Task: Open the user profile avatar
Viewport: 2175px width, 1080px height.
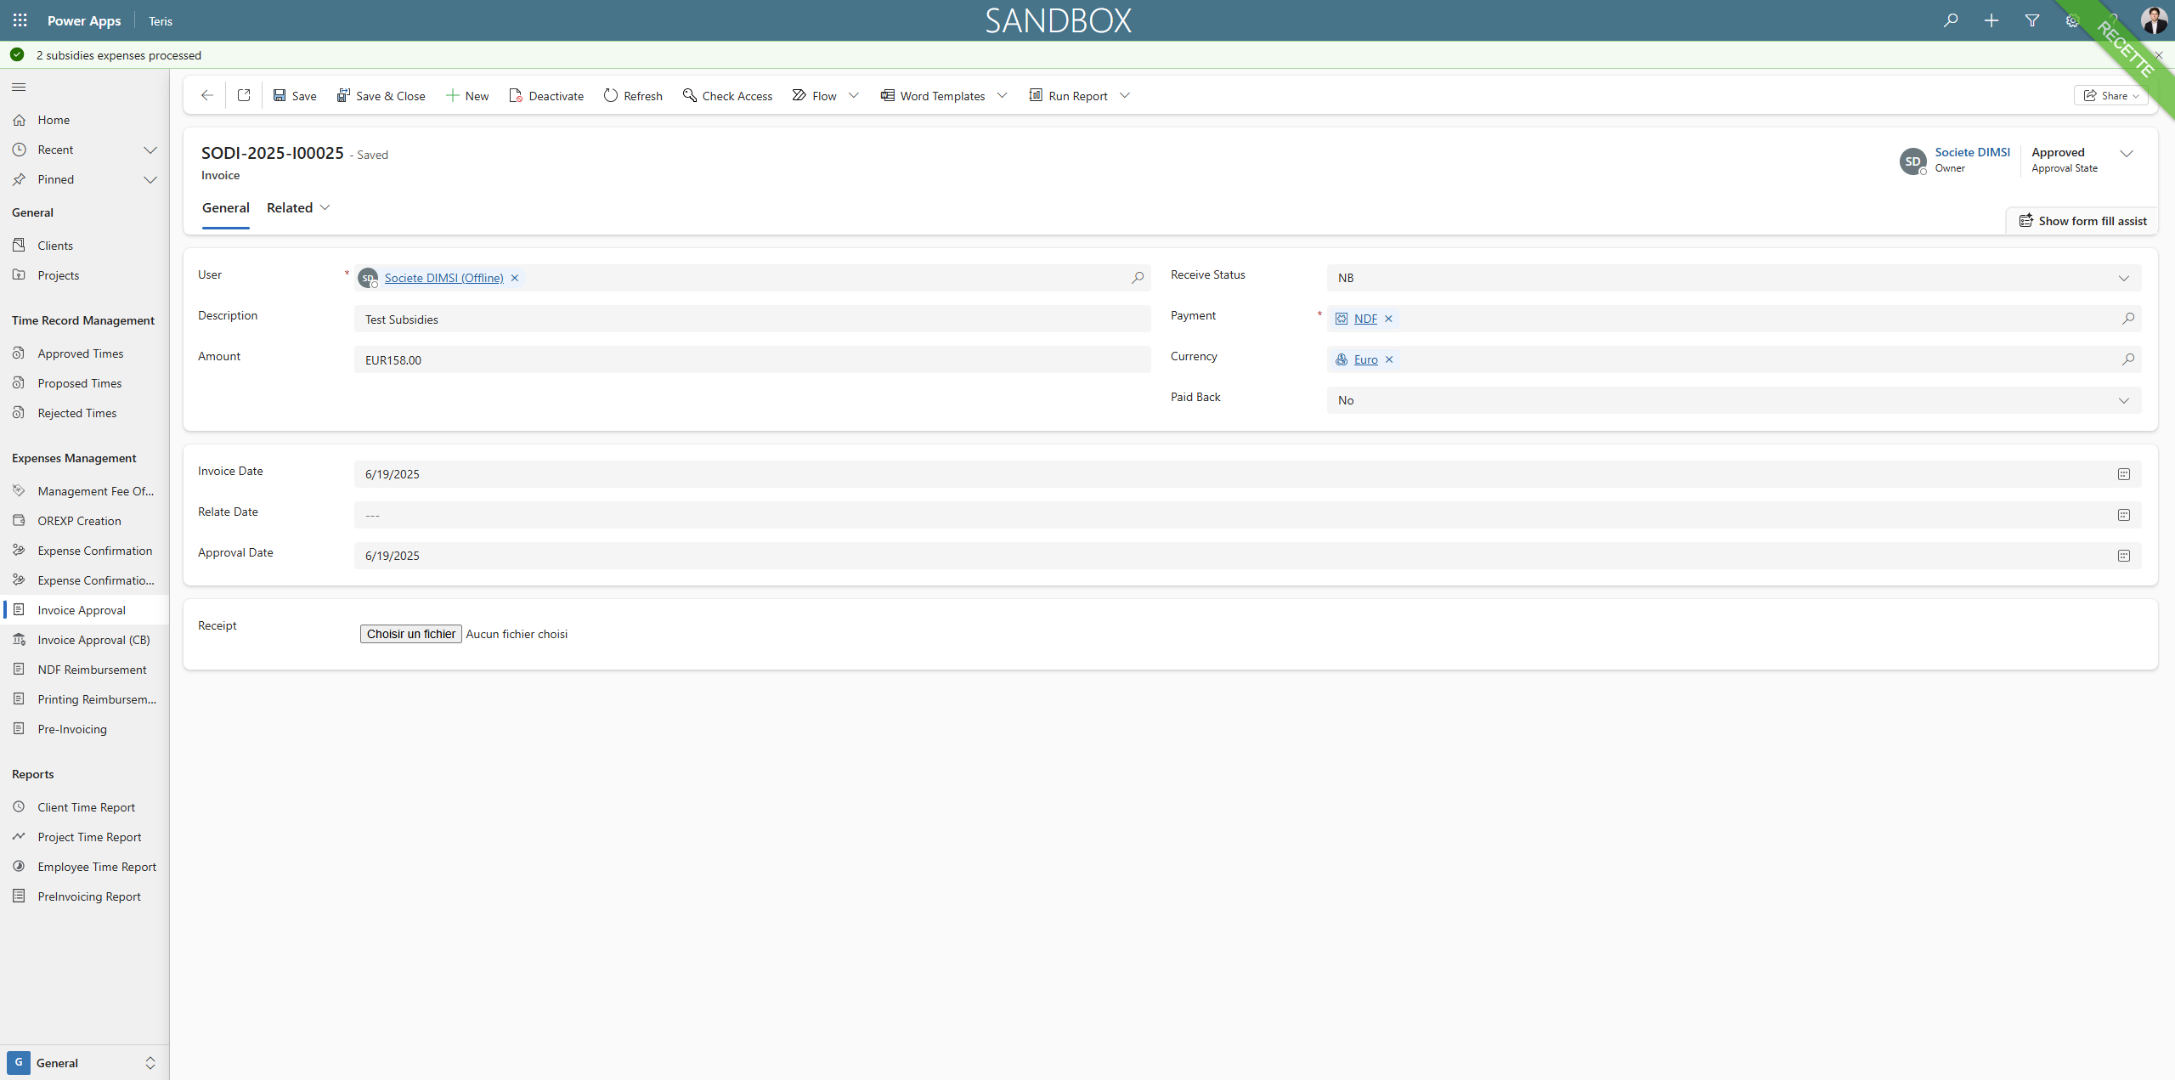Action: coord(2154,20)
